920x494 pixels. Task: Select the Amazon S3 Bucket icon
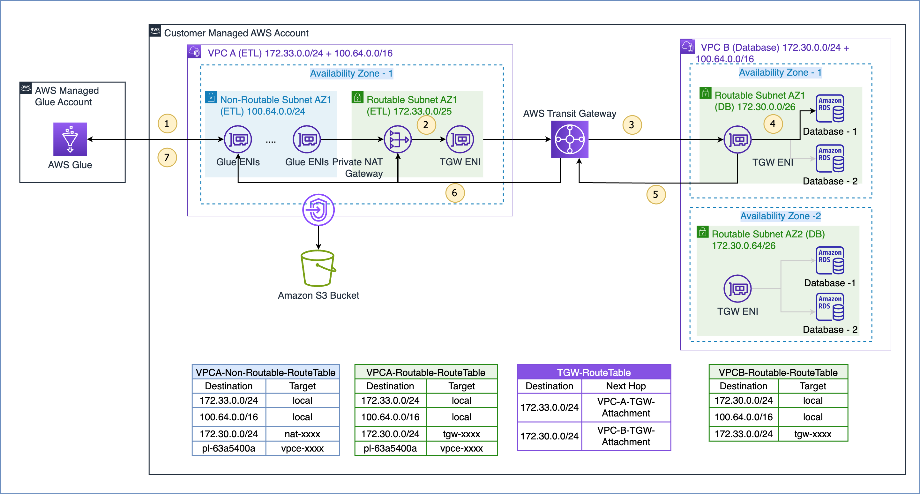tap(318, 268)
